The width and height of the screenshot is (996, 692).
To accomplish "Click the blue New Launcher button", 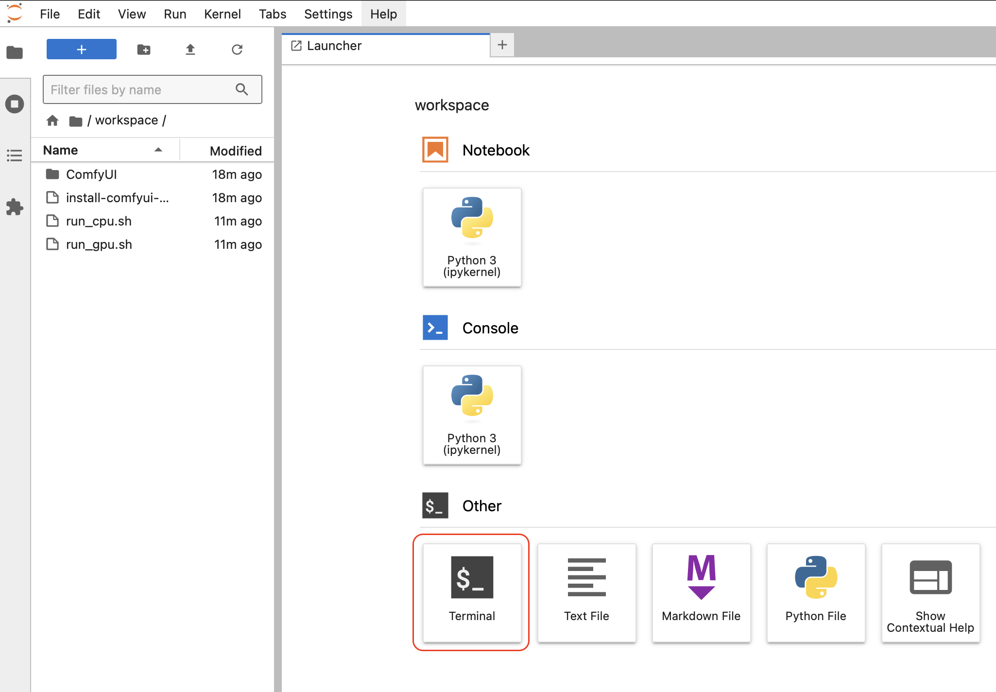I will (81, 50).
